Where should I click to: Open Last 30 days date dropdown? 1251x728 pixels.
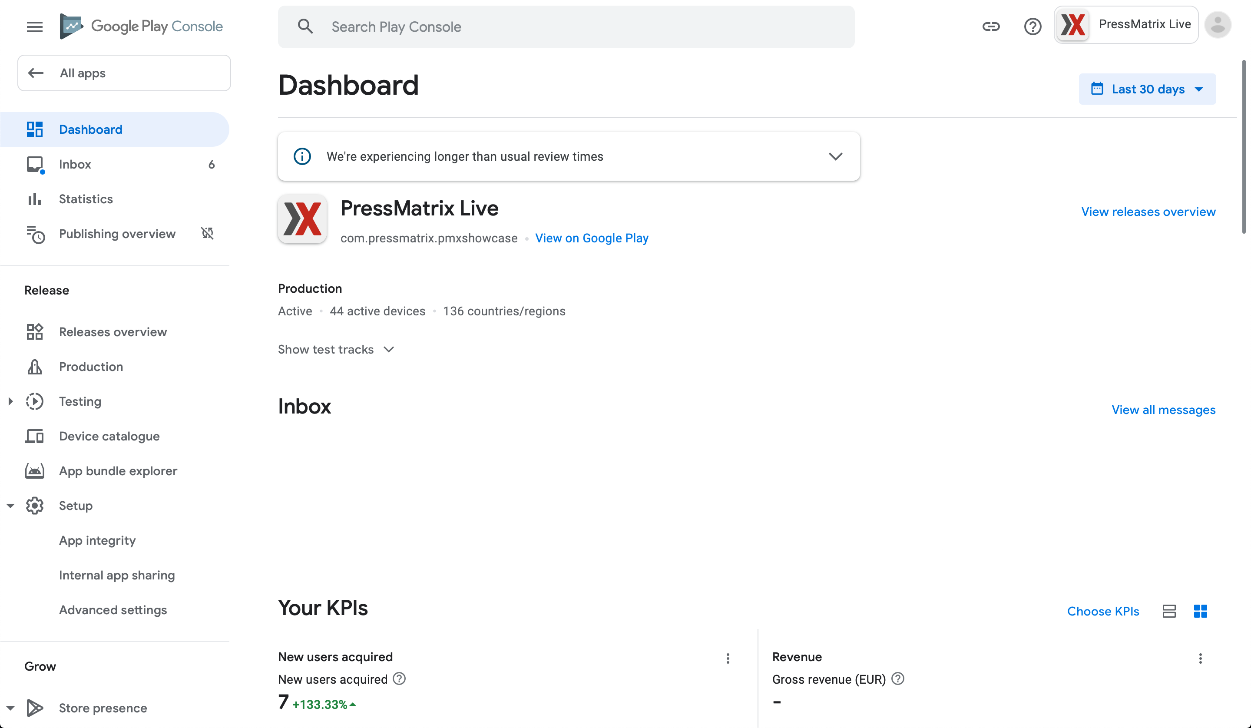coord(1147,89)
